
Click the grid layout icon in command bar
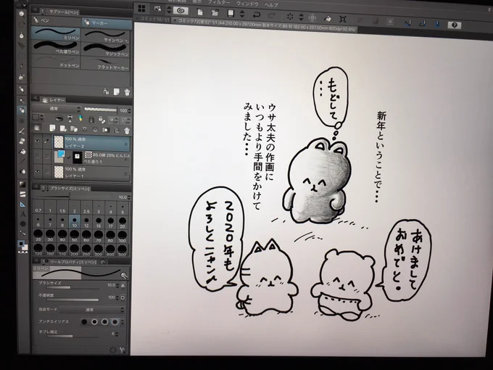coord(142,9)
